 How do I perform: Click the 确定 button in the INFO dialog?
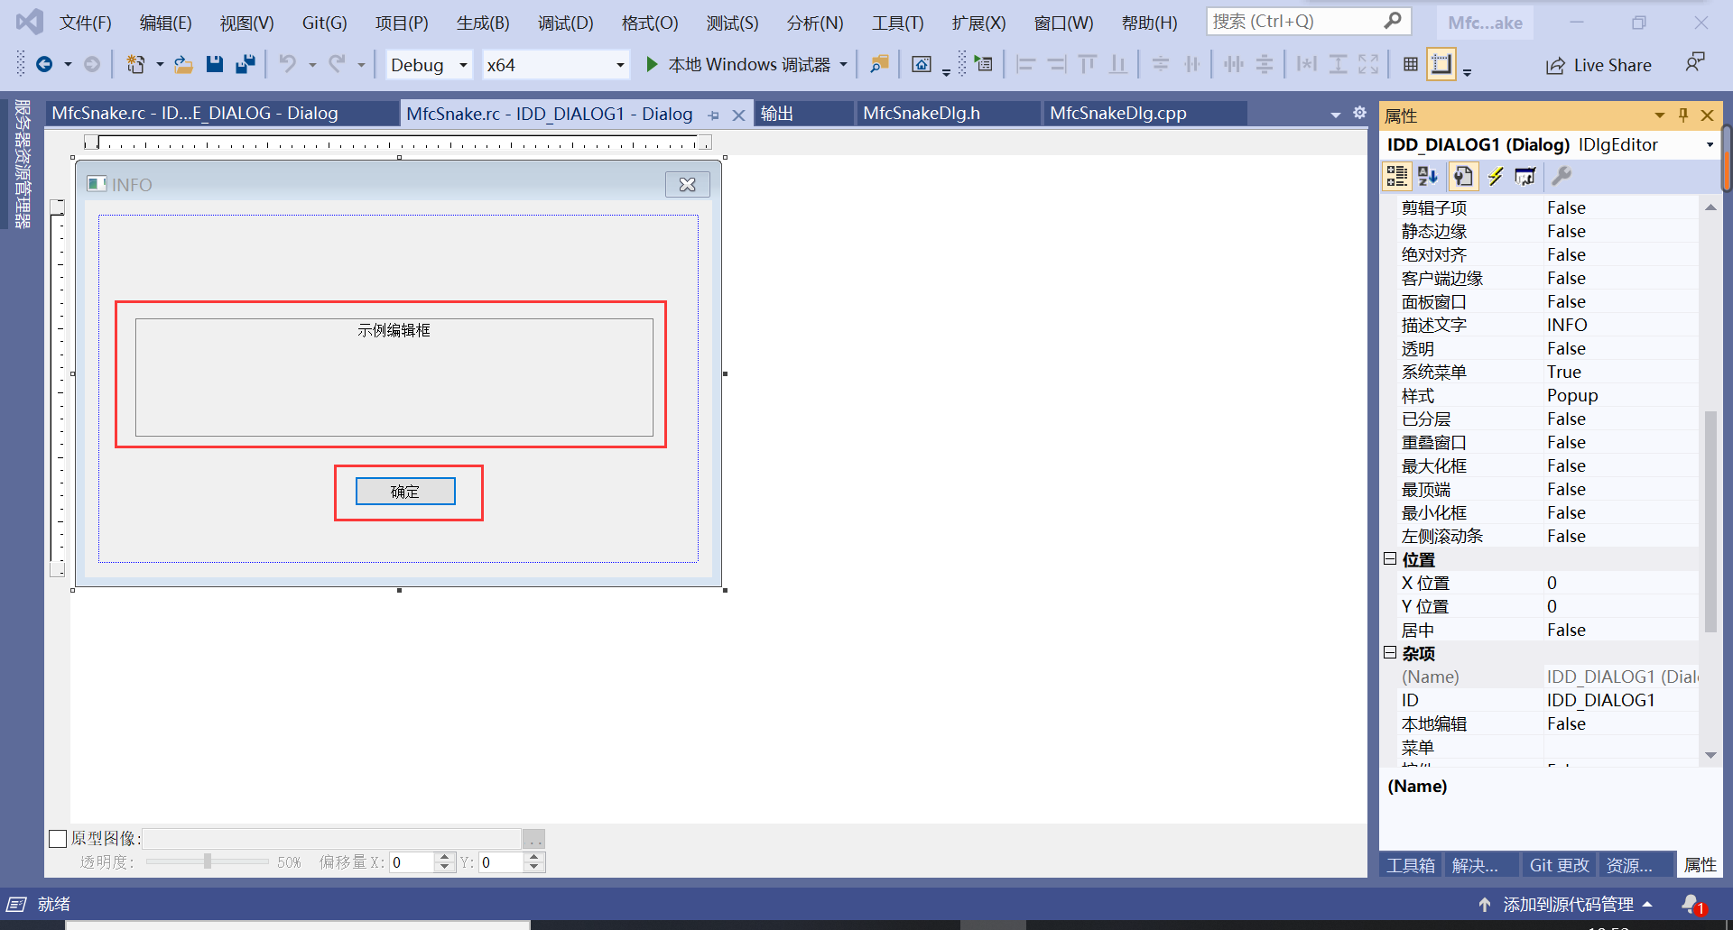405,492
